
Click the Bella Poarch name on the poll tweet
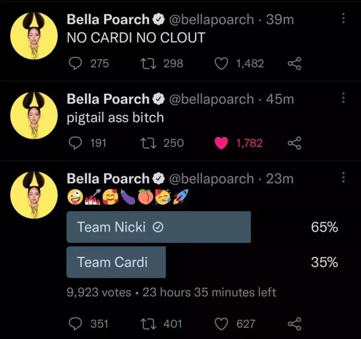click(x=108, y=179)
